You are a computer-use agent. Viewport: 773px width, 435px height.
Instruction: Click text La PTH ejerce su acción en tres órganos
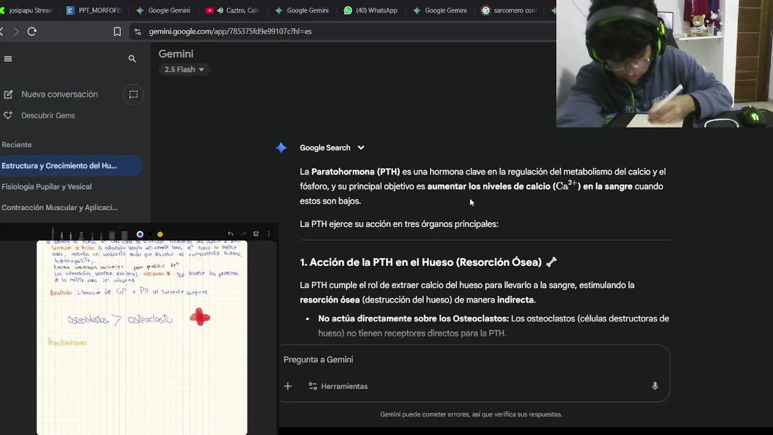399,224
